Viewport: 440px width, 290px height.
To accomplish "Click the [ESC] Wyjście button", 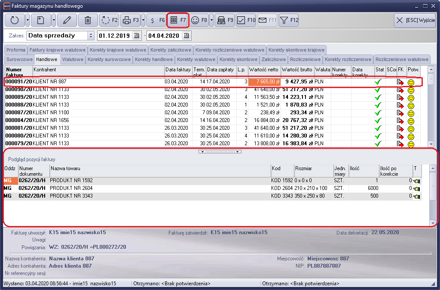I will coord(415,20).
